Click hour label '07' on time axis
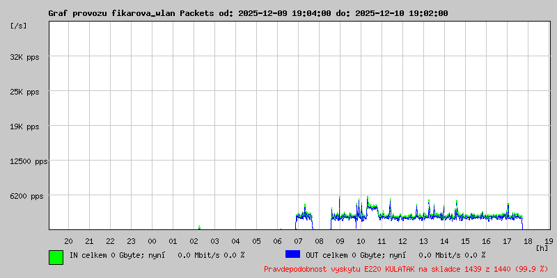The image size is (557, 278). tap(299, 241)
